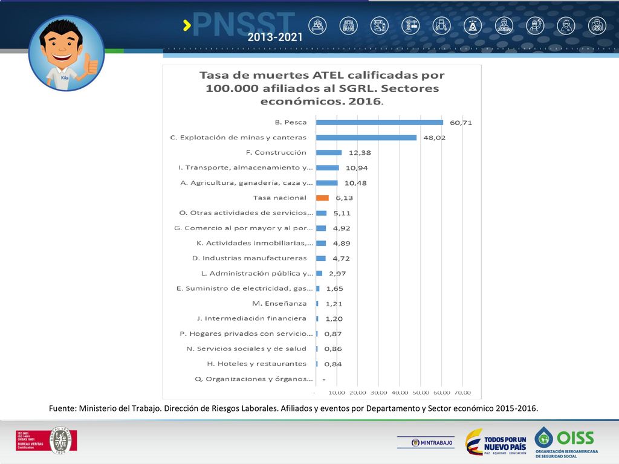The width and height of the screenshot is (619, 464).
Task: Click the 'Q. Organizaciones y órganos...' label
Action: click(253, 379)
